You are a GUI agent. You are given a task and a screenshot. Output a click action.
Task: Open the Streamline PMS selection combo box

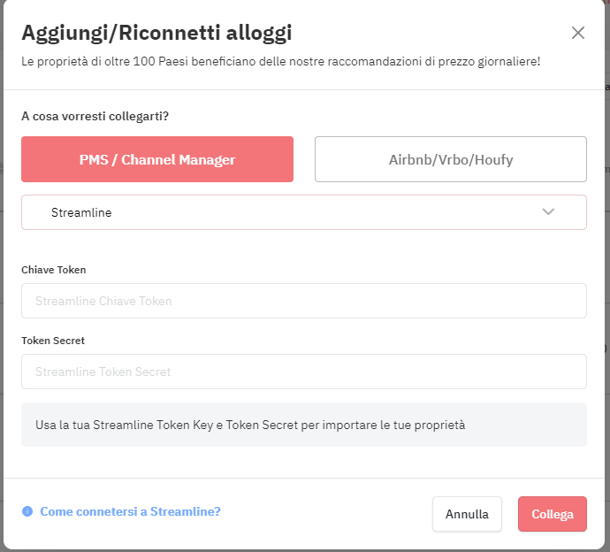pyautogui.click(x=304, y=212)
